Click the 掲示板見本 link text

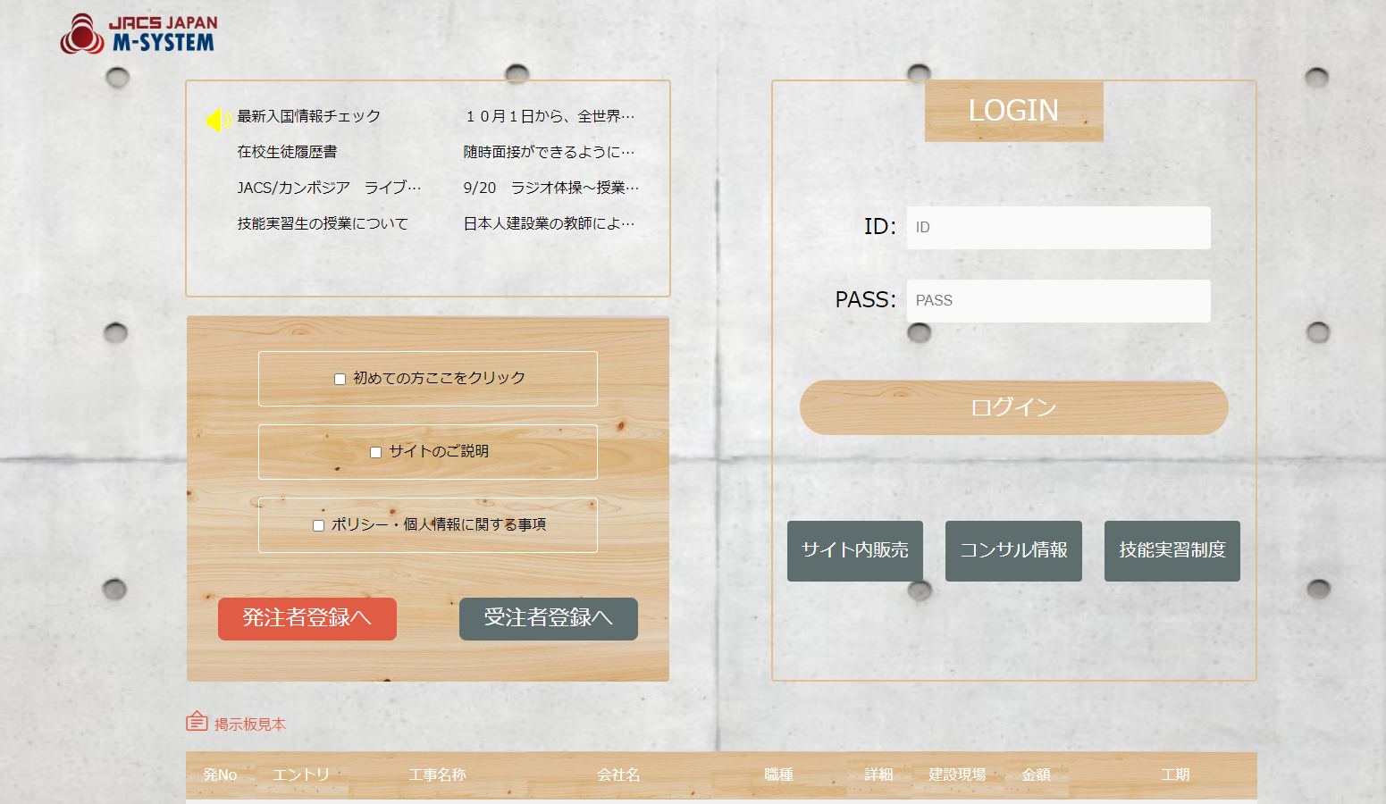point(250,724)
